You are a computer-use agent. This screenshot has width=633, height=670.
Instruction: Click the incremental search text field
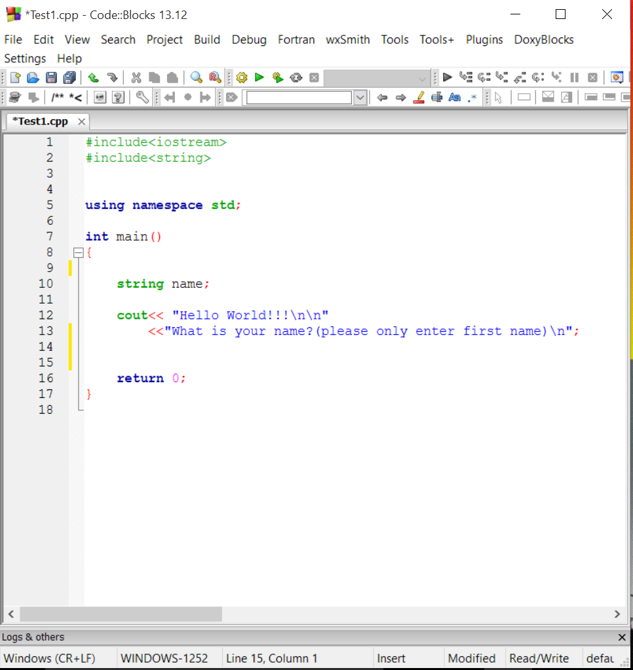point(299,98)
